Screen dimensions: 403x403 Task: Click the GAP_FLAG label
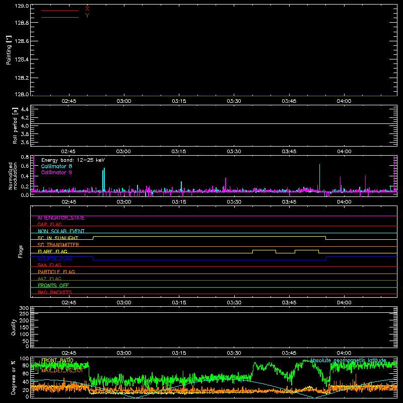pyautogui.click(x=49, y=224)
